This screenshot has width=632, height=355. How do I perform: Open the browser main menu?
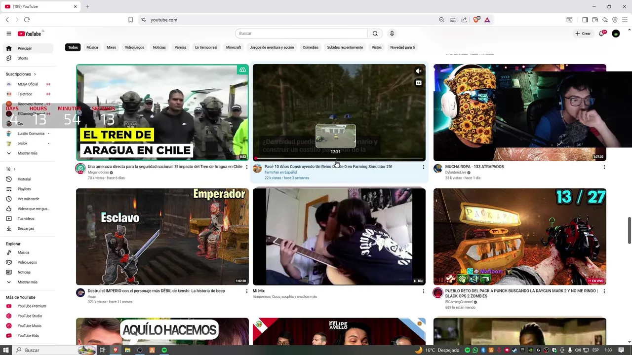[x=625, y=20]
